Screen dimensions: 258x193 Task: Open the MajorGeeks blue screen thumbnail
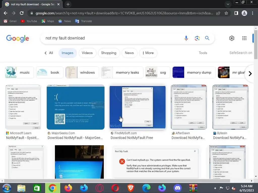click(76, 107)
